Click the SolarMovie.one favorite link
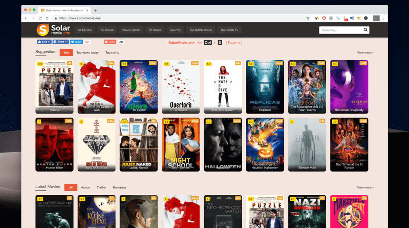The width and height of the screenshot is (409, 228). (x=181, y=43)
